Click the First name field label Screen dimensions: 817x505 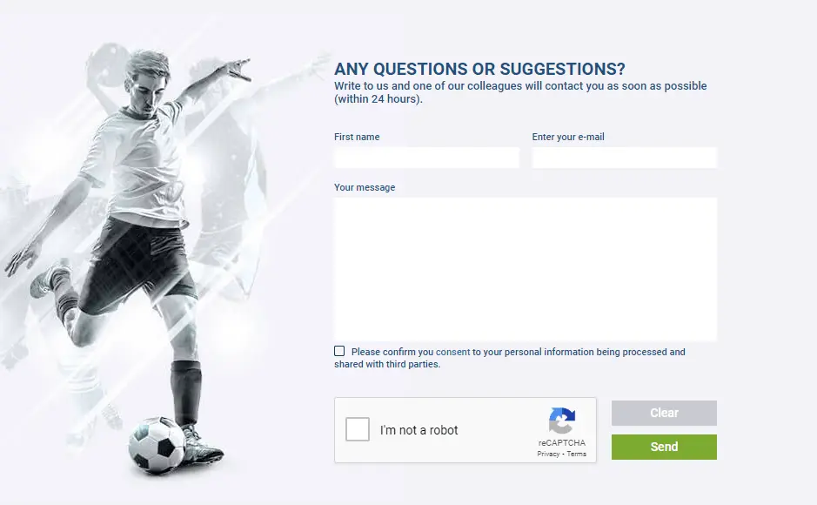[x=357, y=137]
